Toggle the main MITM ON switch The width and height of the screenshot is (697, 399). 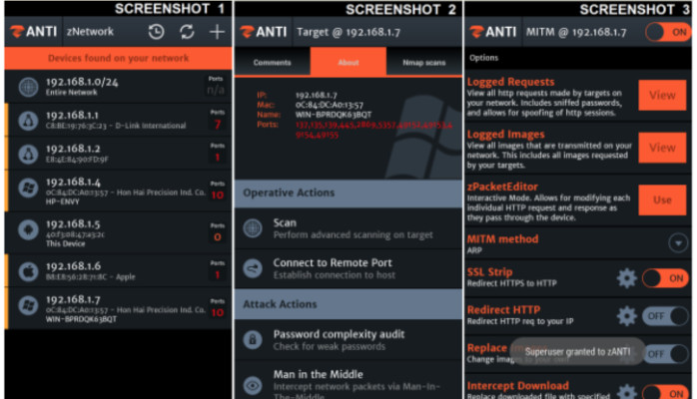click(x=668, y=32)
